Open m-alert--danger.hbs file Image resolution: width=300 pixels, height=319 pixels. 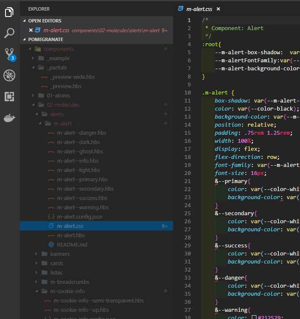[x=82, y=133]
